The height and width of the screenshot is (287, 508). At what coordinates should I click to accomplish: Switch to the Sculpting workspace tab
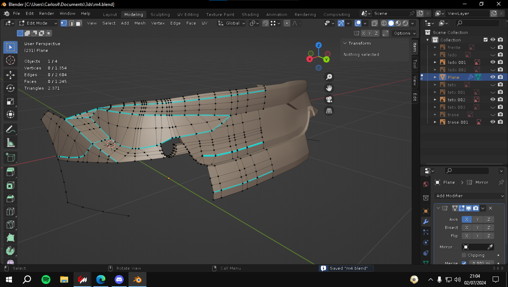coord(160,15)
